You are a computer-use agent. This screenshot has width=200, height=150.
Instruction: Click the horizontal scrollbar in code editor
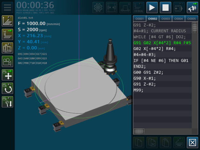(x=139, y=131)
